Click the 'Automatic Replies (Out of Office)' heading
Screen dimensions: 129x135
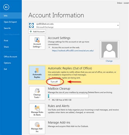pos(70,68)
